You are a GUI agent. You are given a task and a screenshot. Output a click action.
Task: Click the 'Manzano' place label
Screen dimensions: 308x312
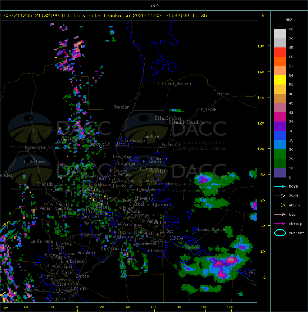31,290
